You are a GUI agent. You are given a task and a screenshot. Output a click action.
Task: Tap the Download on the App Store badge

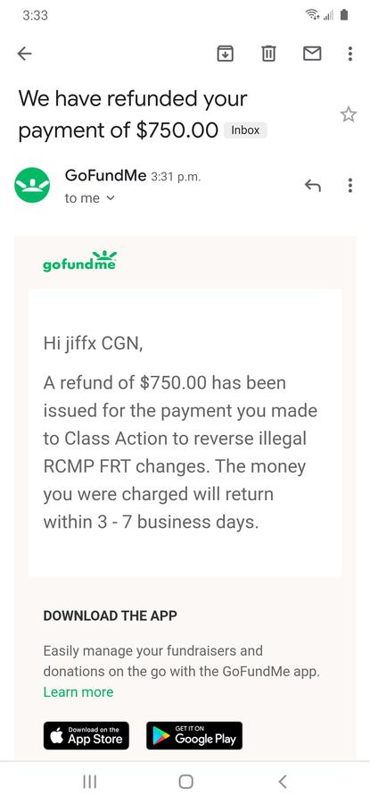pos(86,736)
